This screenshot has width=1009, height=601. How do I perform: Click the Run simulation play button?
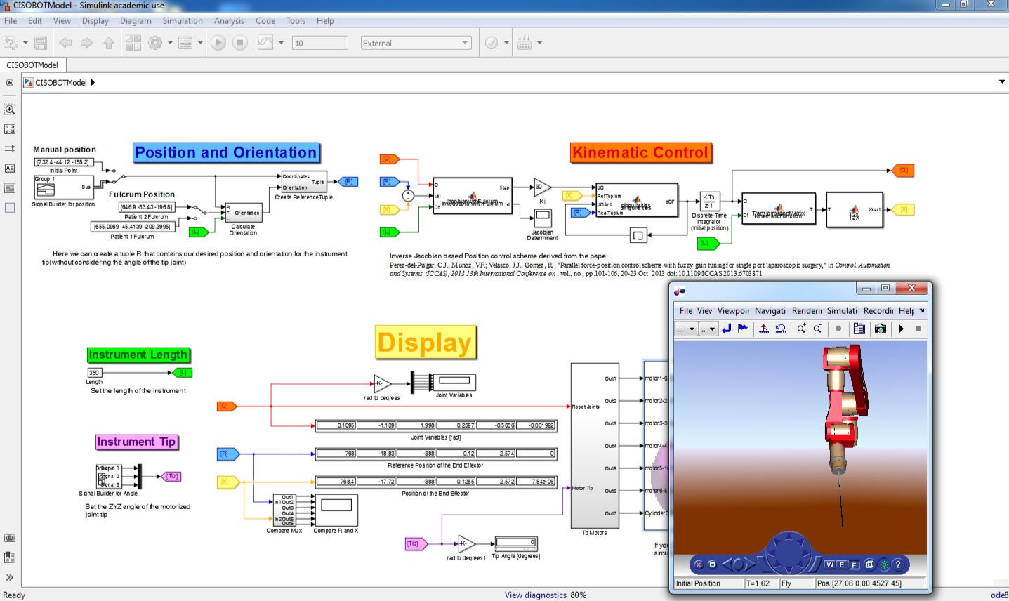coord(218,43)
